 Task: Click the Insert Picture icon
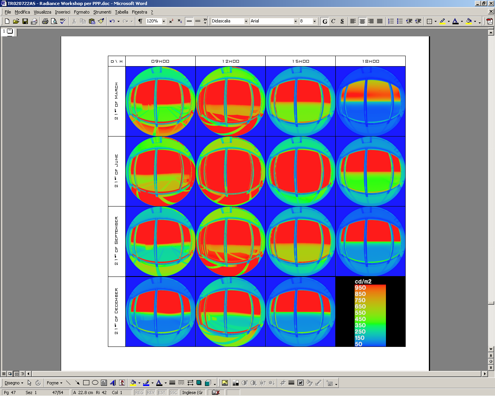tap(225, 383)
